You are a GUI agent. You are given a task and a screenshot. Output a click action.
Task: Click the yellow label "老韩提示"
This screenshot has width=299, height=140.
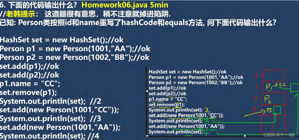point(21,14)
